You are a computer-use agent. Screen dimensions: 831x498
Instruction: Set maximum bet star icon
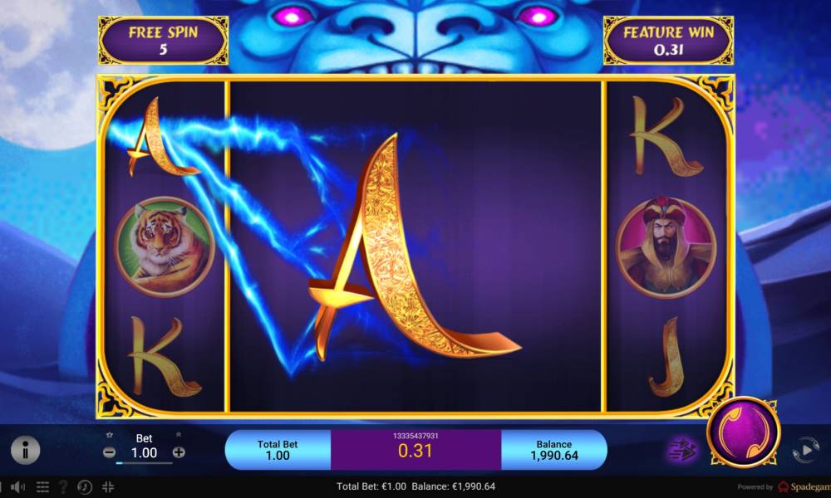tap(179, 435)
